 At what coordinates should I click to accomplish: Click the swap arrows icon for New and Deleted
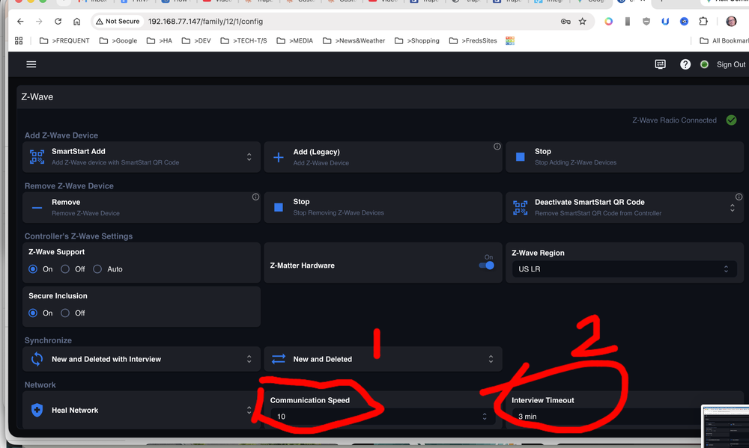click(x=279, y=359)
